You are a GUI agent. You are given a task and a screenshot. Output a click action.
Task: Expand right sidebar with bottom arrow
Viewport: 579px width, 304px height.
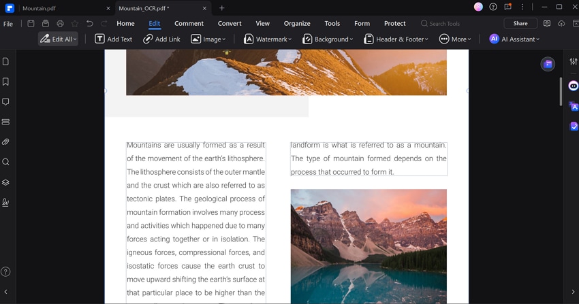[573, 292]
